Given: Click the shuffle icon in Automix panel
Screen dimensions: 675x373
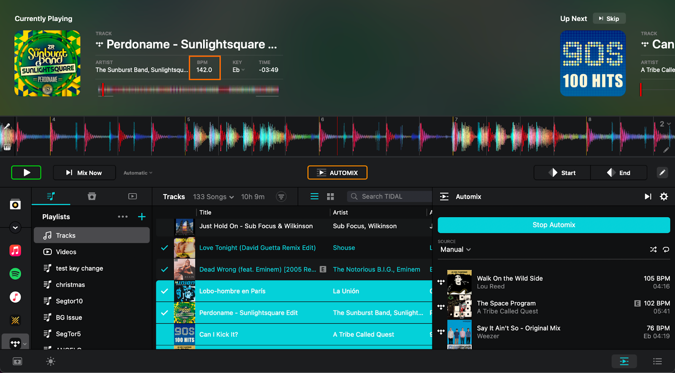Looking at the screenshot, I should coord(653,250).
